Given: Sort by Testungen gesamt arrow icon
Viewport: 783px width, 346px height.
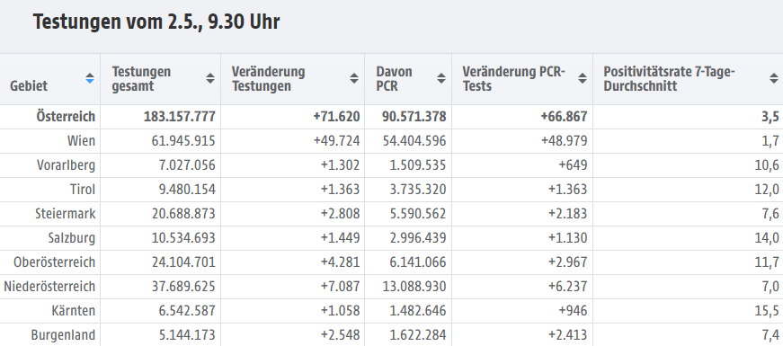Looking at the screenshot, I should (210, 78).
